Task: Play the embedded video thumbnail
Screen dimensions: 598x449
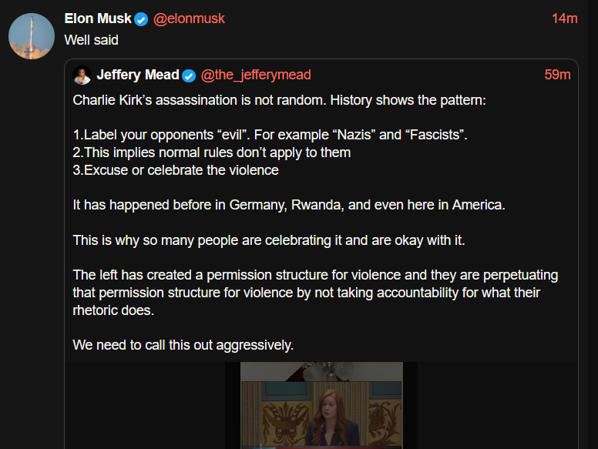Action: tap(321, 405)
